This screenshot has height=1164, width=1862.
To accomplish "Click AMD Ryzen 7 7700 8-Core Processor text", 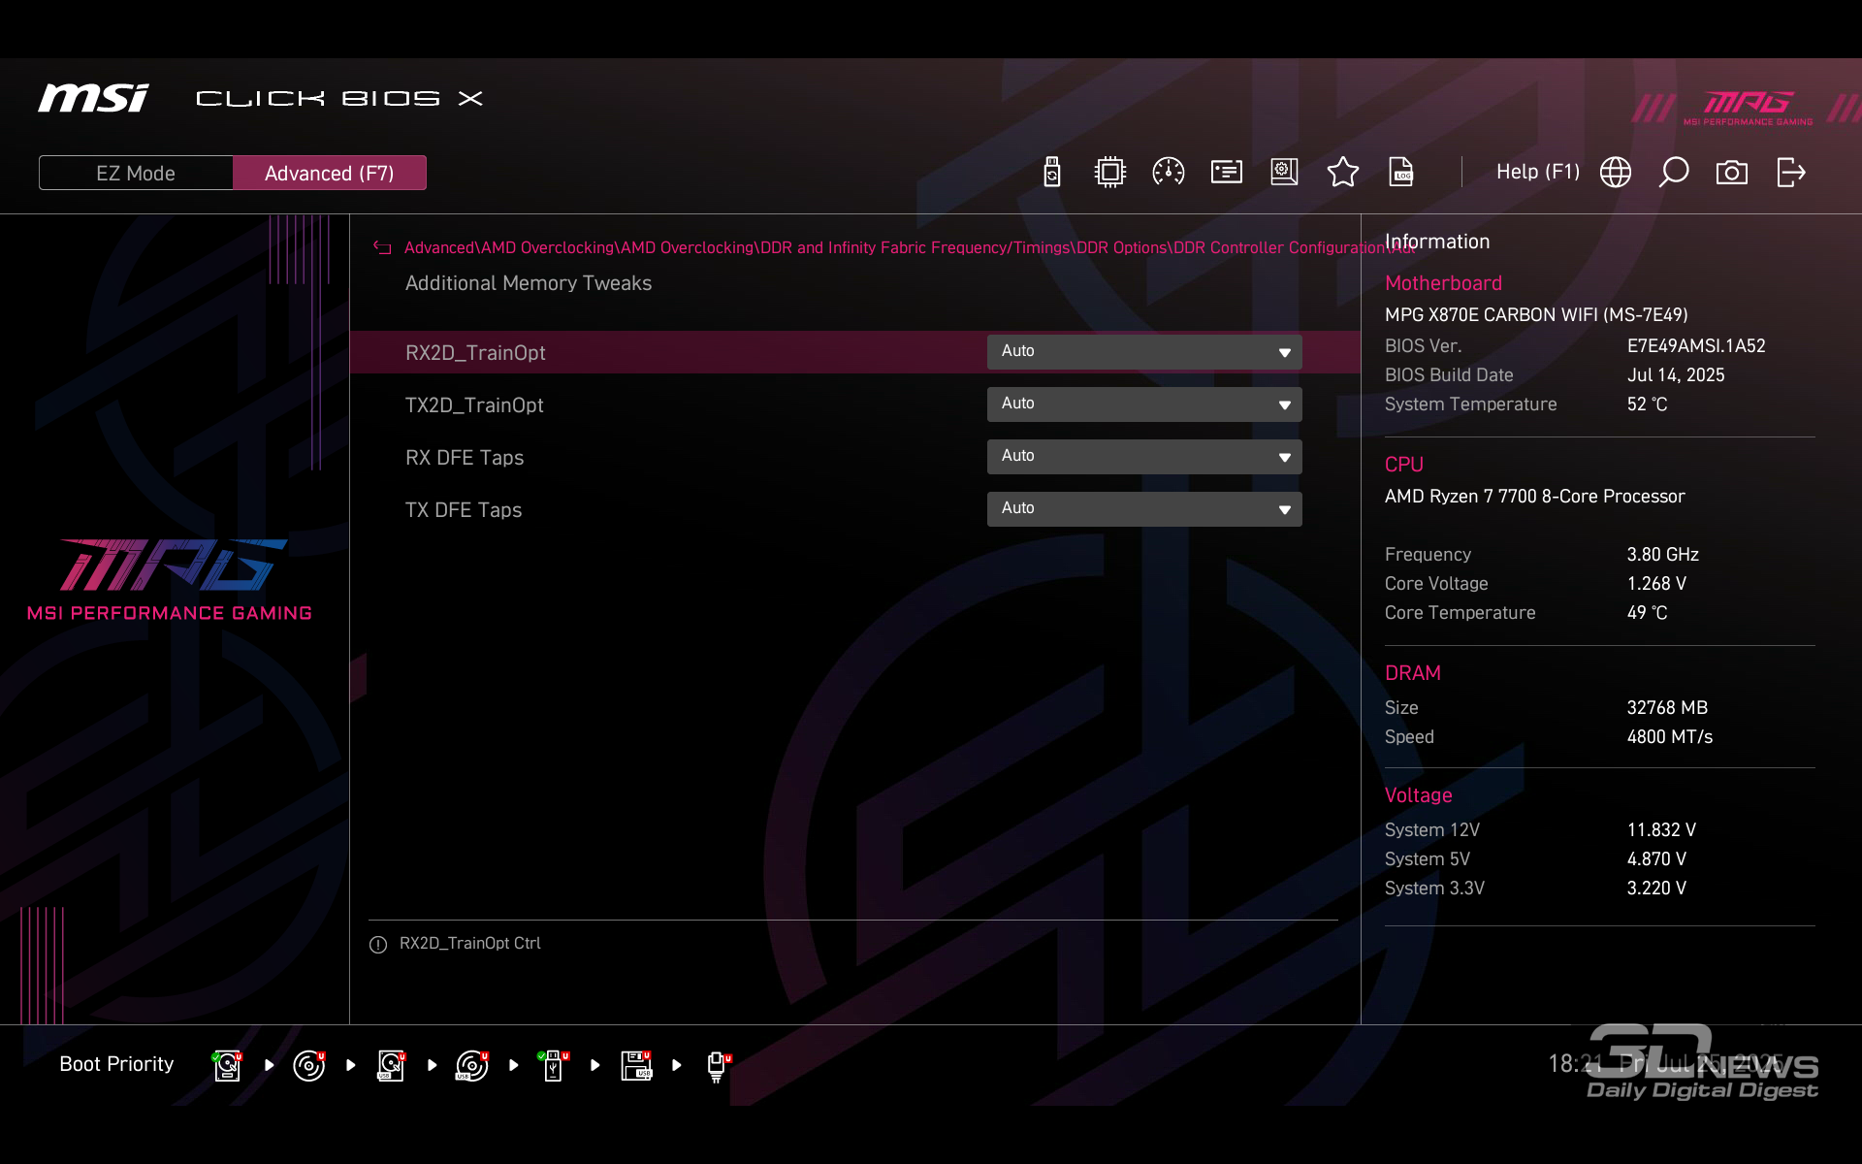I will pos(1535,497).
